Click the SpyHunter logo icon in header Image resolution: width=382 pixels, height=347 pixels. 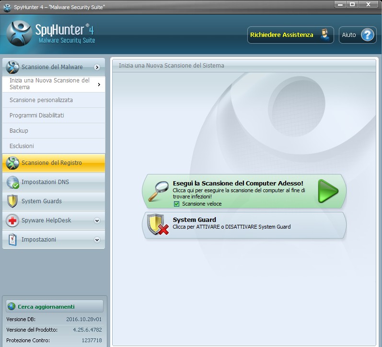[19, 34]
